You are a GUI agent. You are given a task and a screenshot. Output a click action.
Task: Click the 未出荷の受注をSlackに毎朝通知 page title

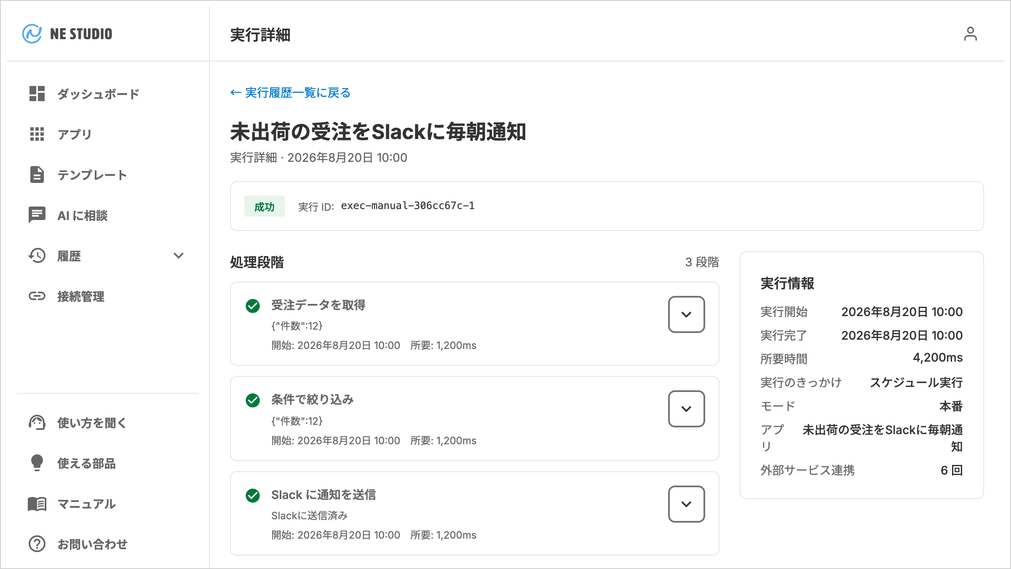[378, 132]
